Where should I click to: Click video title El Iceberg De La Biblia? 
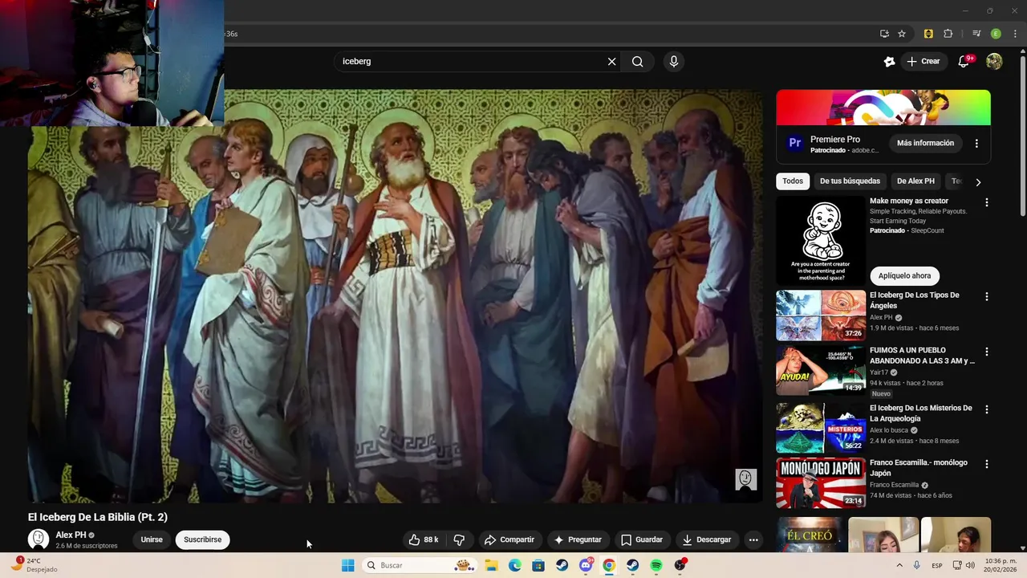tap(98, 517)
